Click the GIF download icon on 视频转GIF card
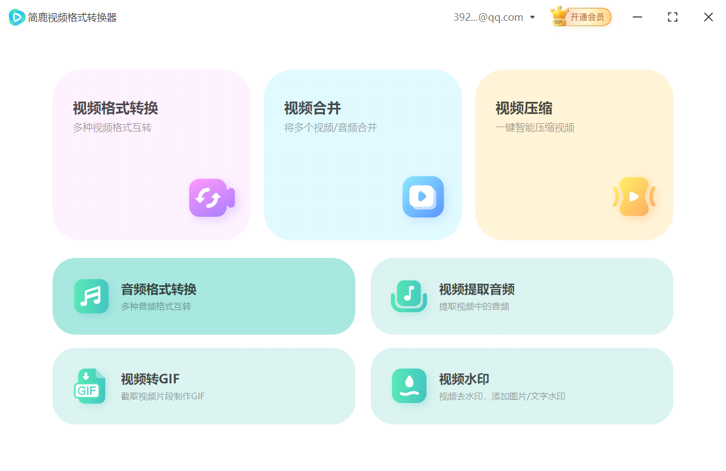The image size is (726, 471). click(x=91, y=386)
